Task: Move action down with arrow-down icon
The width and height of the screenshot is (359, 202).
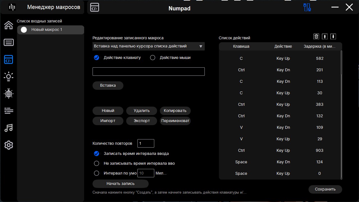Action: click(x=333, y=36)
